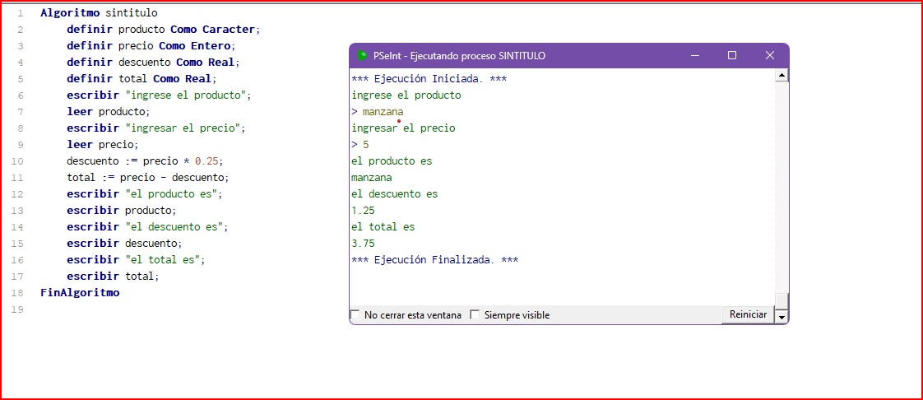This screenshot has width=923, height=400.
Task: Place cursor on "leer producto;" code line
Action: (x=108, y=112)
